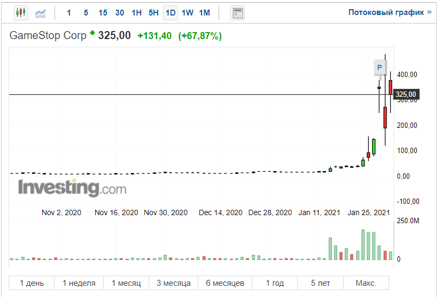Viewport: 442px width, 297px height.
Task: Click the 200,00 axis label
Action: pos(407,125)
